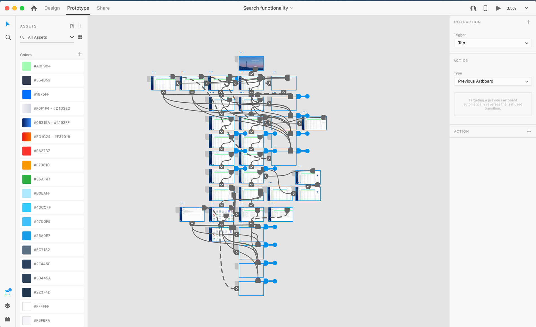Choose the Zoom magnifier tool
Image resolution: width=536 pixels, height=327 pixels.
[x=8, y=37]
